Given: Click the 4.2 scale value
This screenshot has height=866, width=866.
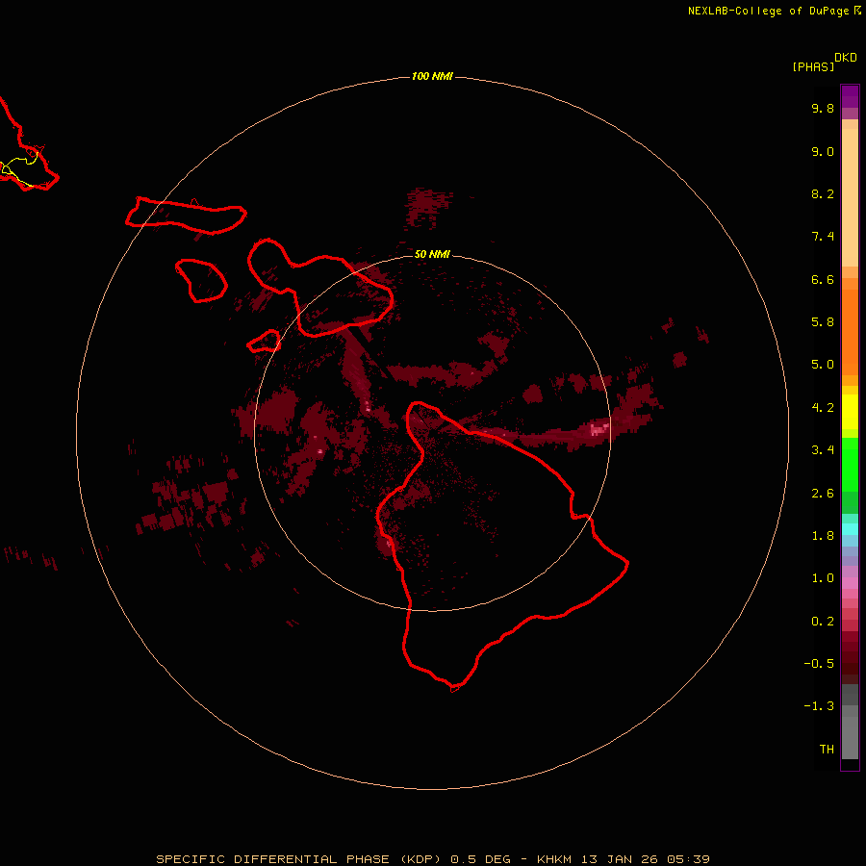Looking at the screenshot, I should coord(823,408).
